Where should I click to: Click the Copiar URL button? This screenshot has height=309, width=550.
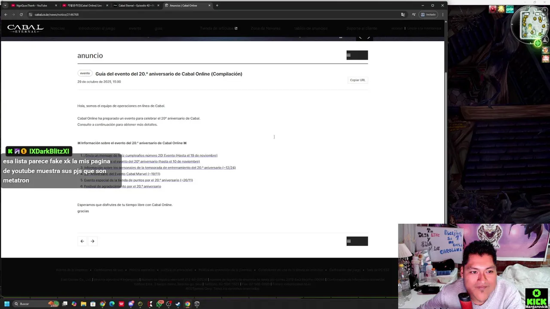(x=357, y=80)
